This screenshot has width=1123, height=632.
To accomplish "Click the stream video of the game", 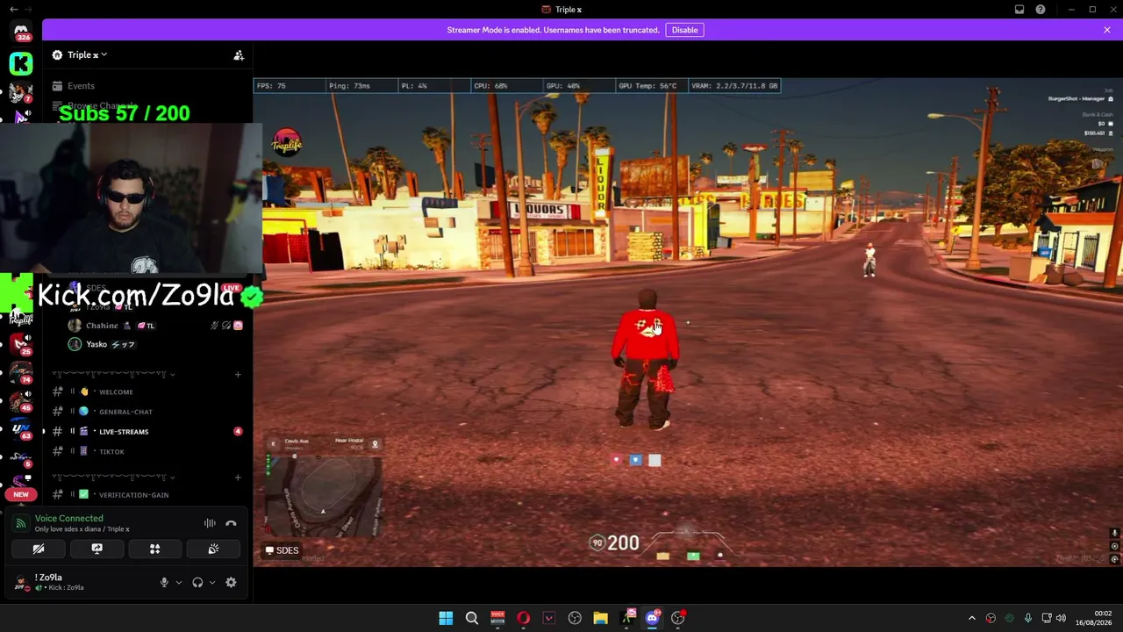I will tap(688, 322).
